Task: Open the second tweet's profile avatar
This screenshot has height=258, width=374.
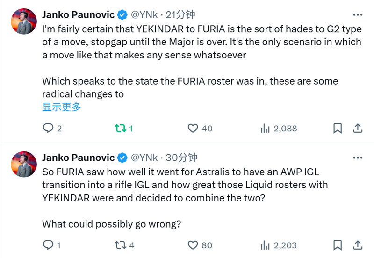Action: point(23,164)
